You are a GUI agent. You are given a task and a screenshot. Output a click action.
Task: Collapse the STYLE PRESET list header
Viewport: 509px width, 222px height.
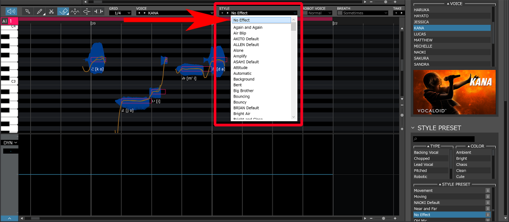pos(454,184)
